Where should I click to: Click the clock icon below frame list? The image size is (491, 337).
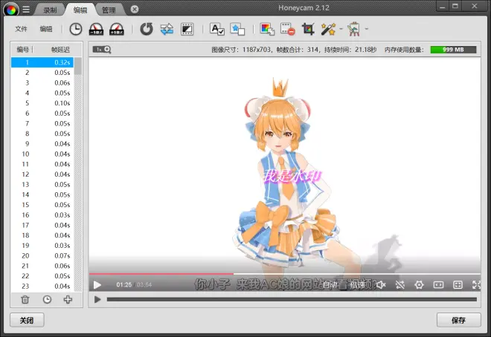pos(47,300)
